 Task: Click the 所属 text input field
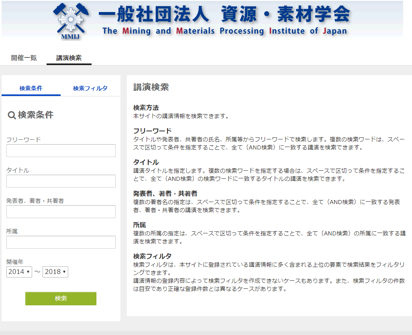61,242
